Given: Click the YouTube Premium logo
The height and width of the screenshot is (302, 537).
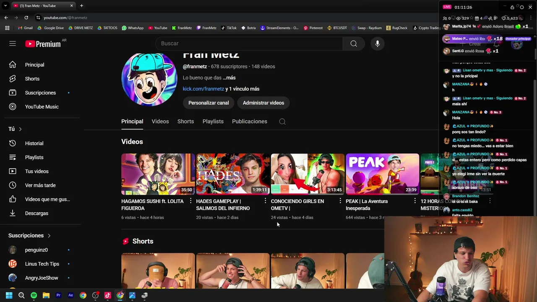Looking at the screenshot, I should point(43,44).
